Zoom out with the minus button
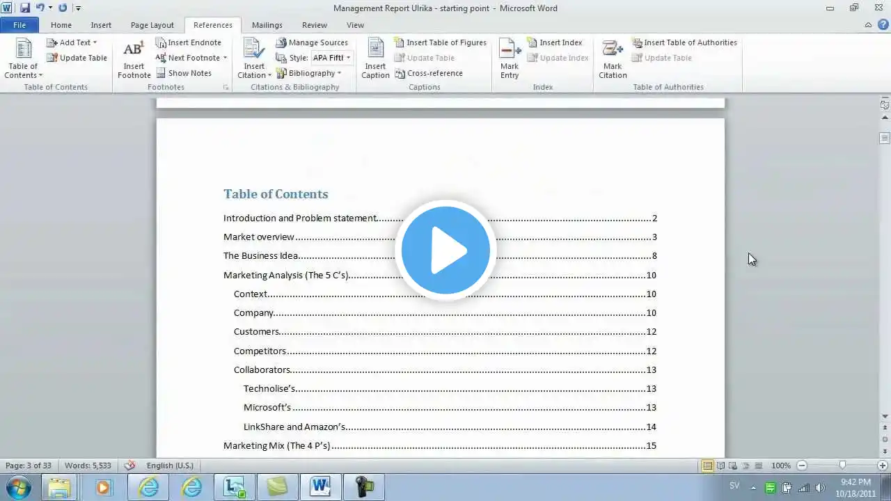The image size is (891, 501). click(802, 466)
